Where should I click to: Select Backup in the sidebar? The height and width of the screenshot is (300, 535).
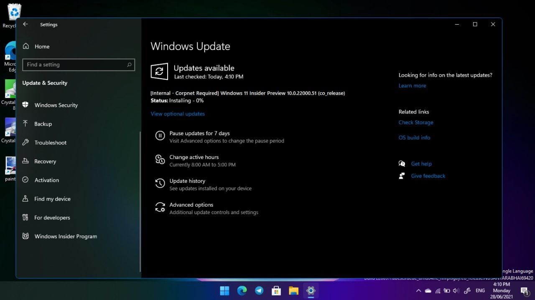pyautogui.click(x=43, y=124)
